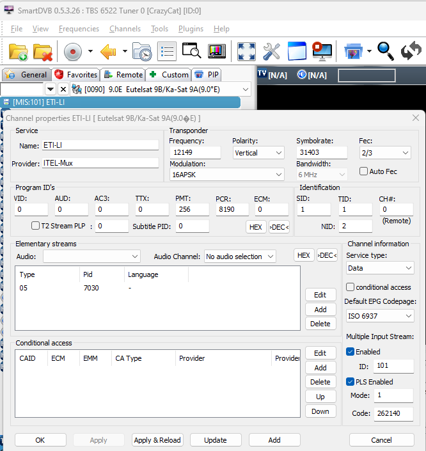426x451 pixels.
Task: Click Delete in Conditional access section
Action: point(320,382)
